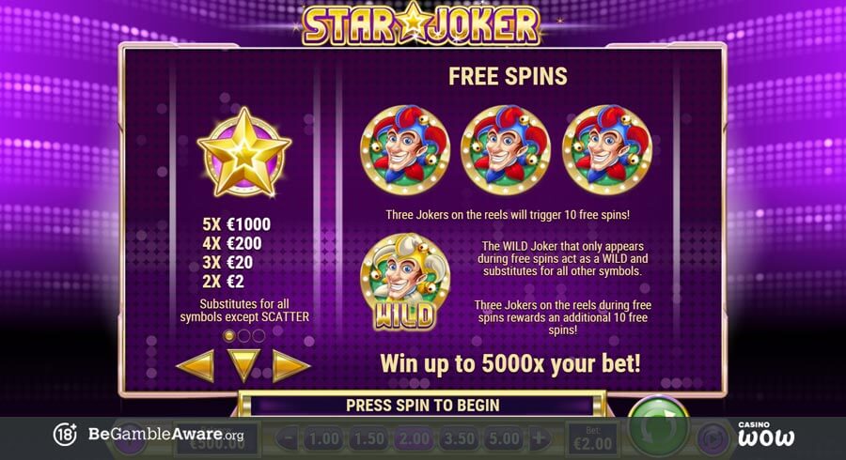Decrease bet with the minus button
846x460 pixels.
(289, 438)
